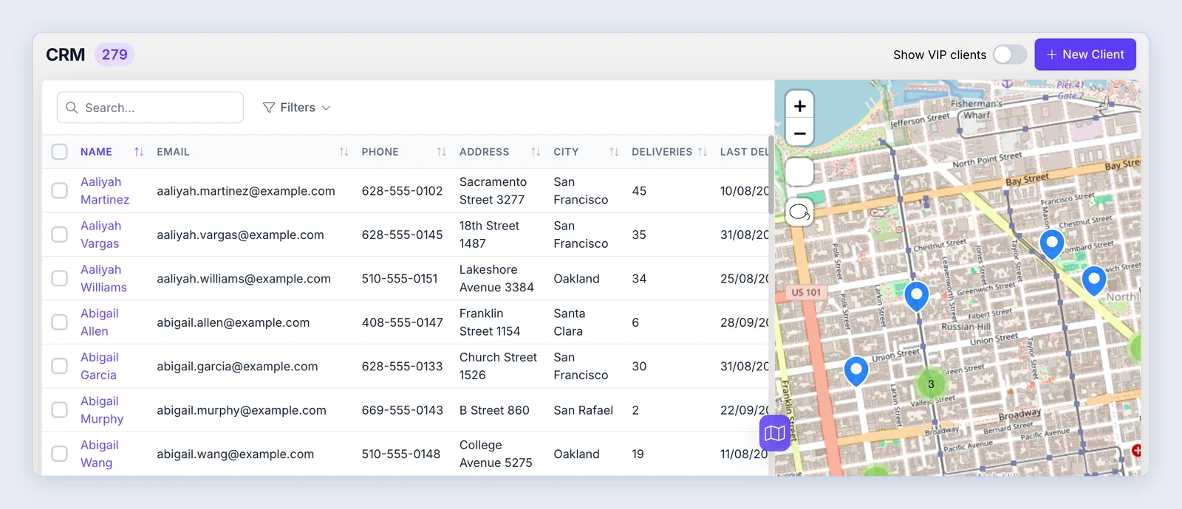Click email abigail.allen@example.com
The image size is (1182, 509).
click(x=233, y=322)
